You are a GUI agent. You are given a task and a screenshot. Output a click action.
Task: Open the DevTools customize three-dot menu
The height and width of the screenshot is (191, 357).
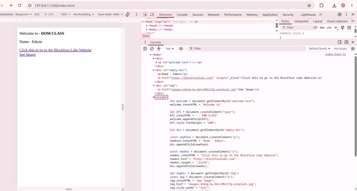coord(347,15)
